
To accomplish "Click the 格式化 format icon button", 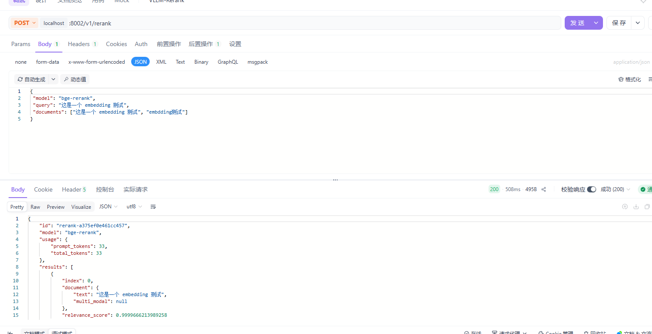I will click(630, 79).
